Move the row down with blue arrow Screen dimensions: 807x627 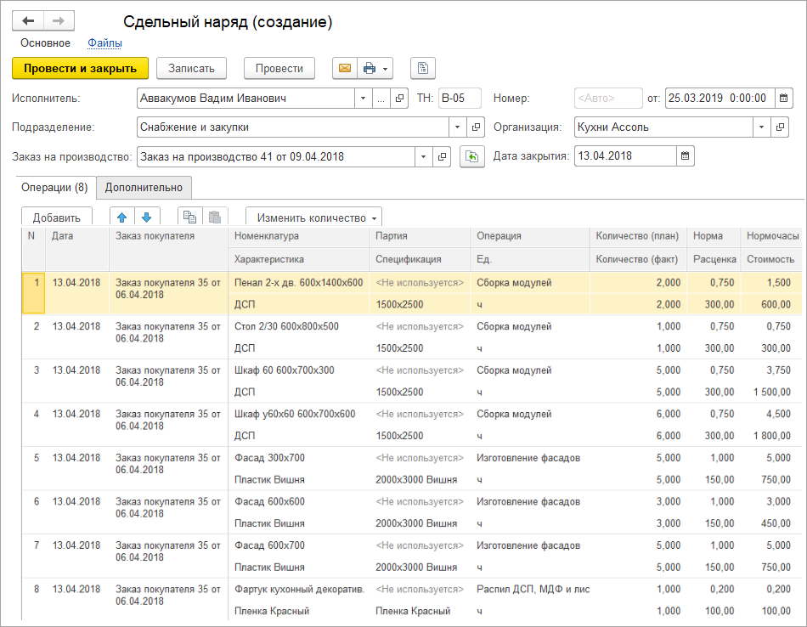point(146,217)
